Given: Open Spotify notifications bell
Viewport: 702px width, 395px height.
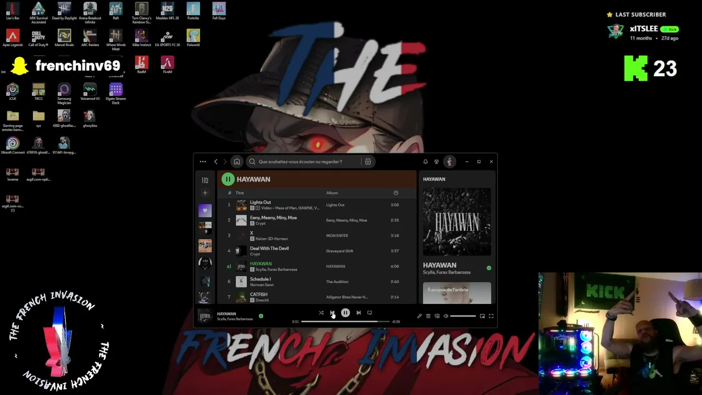Looking at the screenshot, I should coord(425,162).
